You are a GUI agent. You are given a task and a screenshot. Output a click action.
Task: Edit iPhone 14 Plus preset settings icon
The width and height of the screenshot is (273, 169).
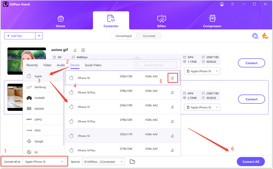coord(172,150)
